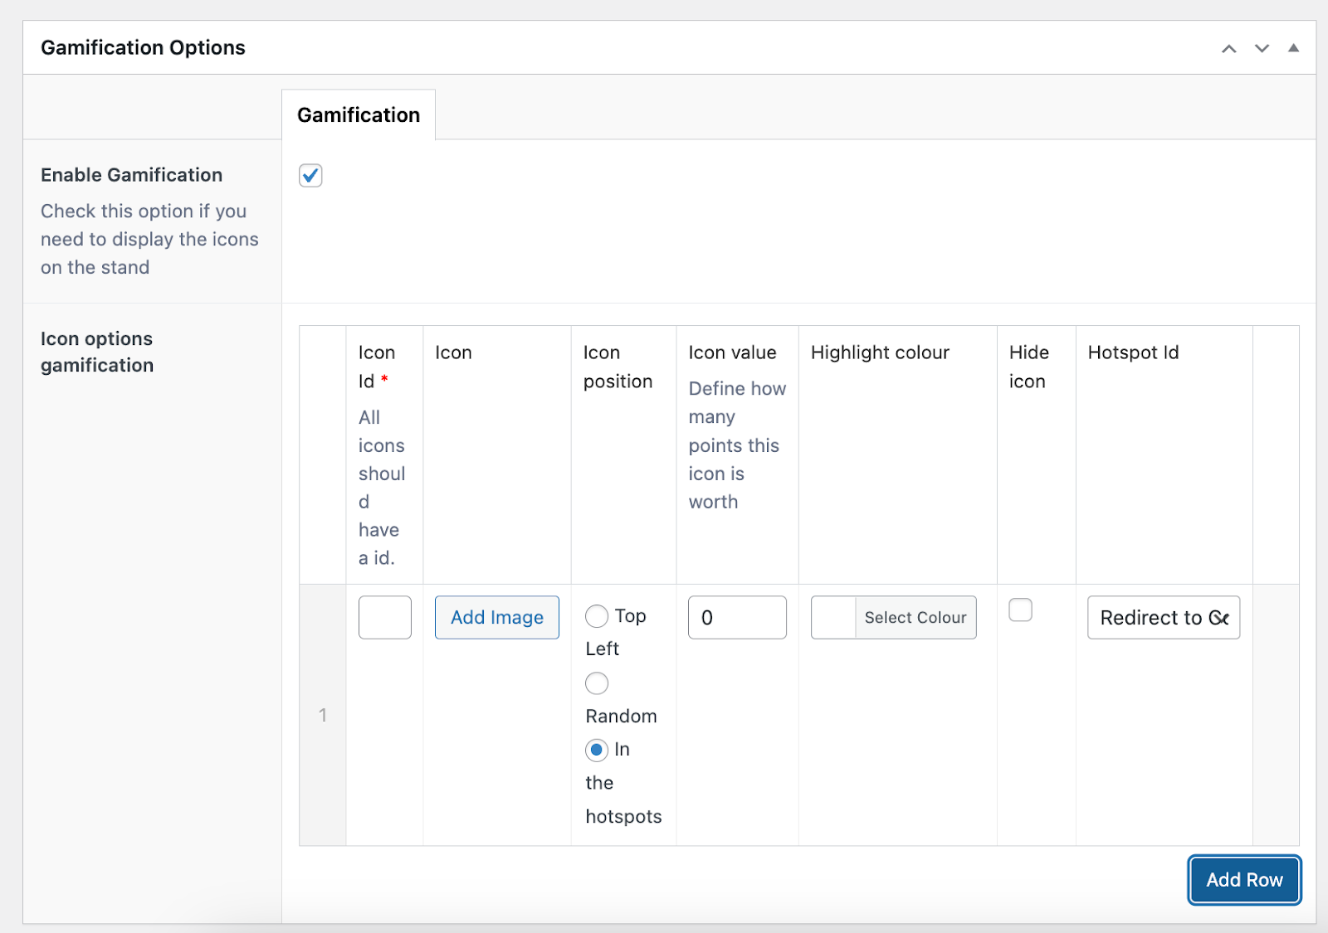Switch to the Gamification tab

point(359,115)
